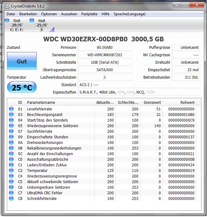The height and width of the screenshot is (217, 207).
Task: Click the Schnittstelle field USB (Serial ATA)
Action: point(105,62)
